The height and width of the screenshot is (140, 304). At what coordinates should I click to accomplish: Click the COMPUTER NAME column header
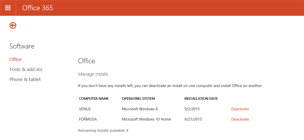(94, 99)
